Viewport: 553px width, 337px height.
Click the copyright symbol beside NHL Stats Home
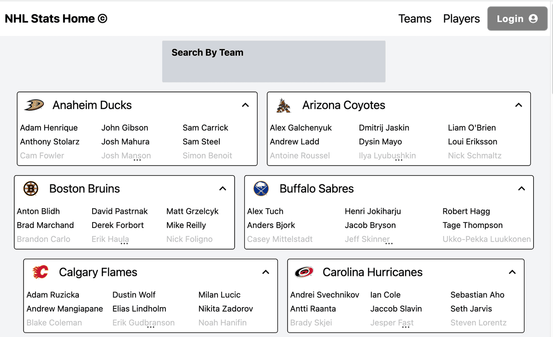click(x=103, y=18)
